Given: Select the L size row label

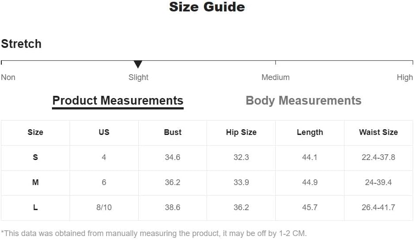Looking at the screenshot, I should (x=35, y=207).
